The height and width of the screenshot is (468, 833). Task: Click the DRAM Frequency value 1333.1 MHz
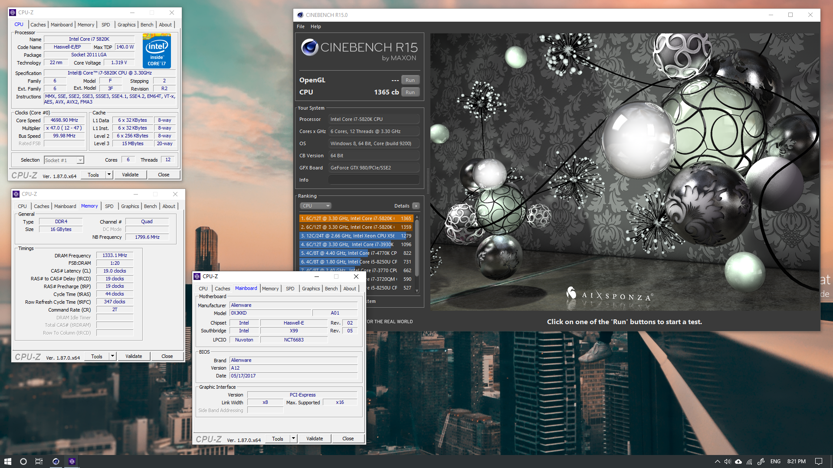pos(115,256)
